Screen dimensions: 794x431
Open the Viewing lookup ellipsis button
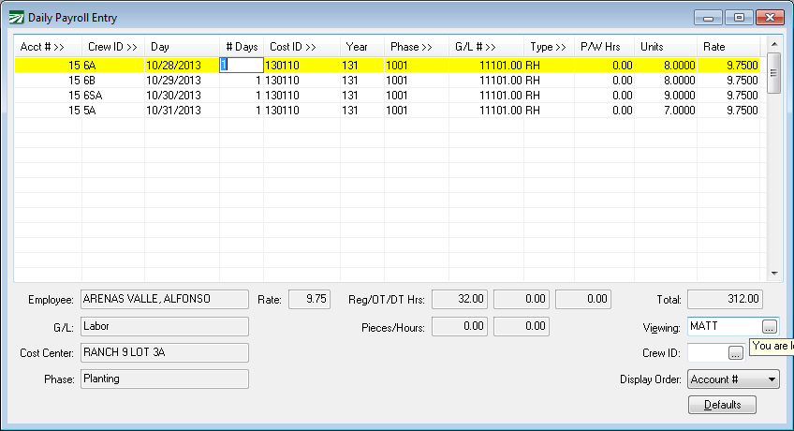point(769,326)
